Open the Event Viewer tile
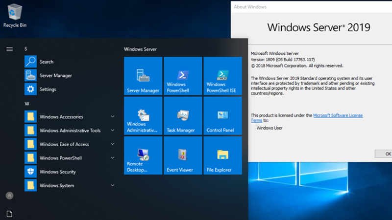 pos(183,155)
